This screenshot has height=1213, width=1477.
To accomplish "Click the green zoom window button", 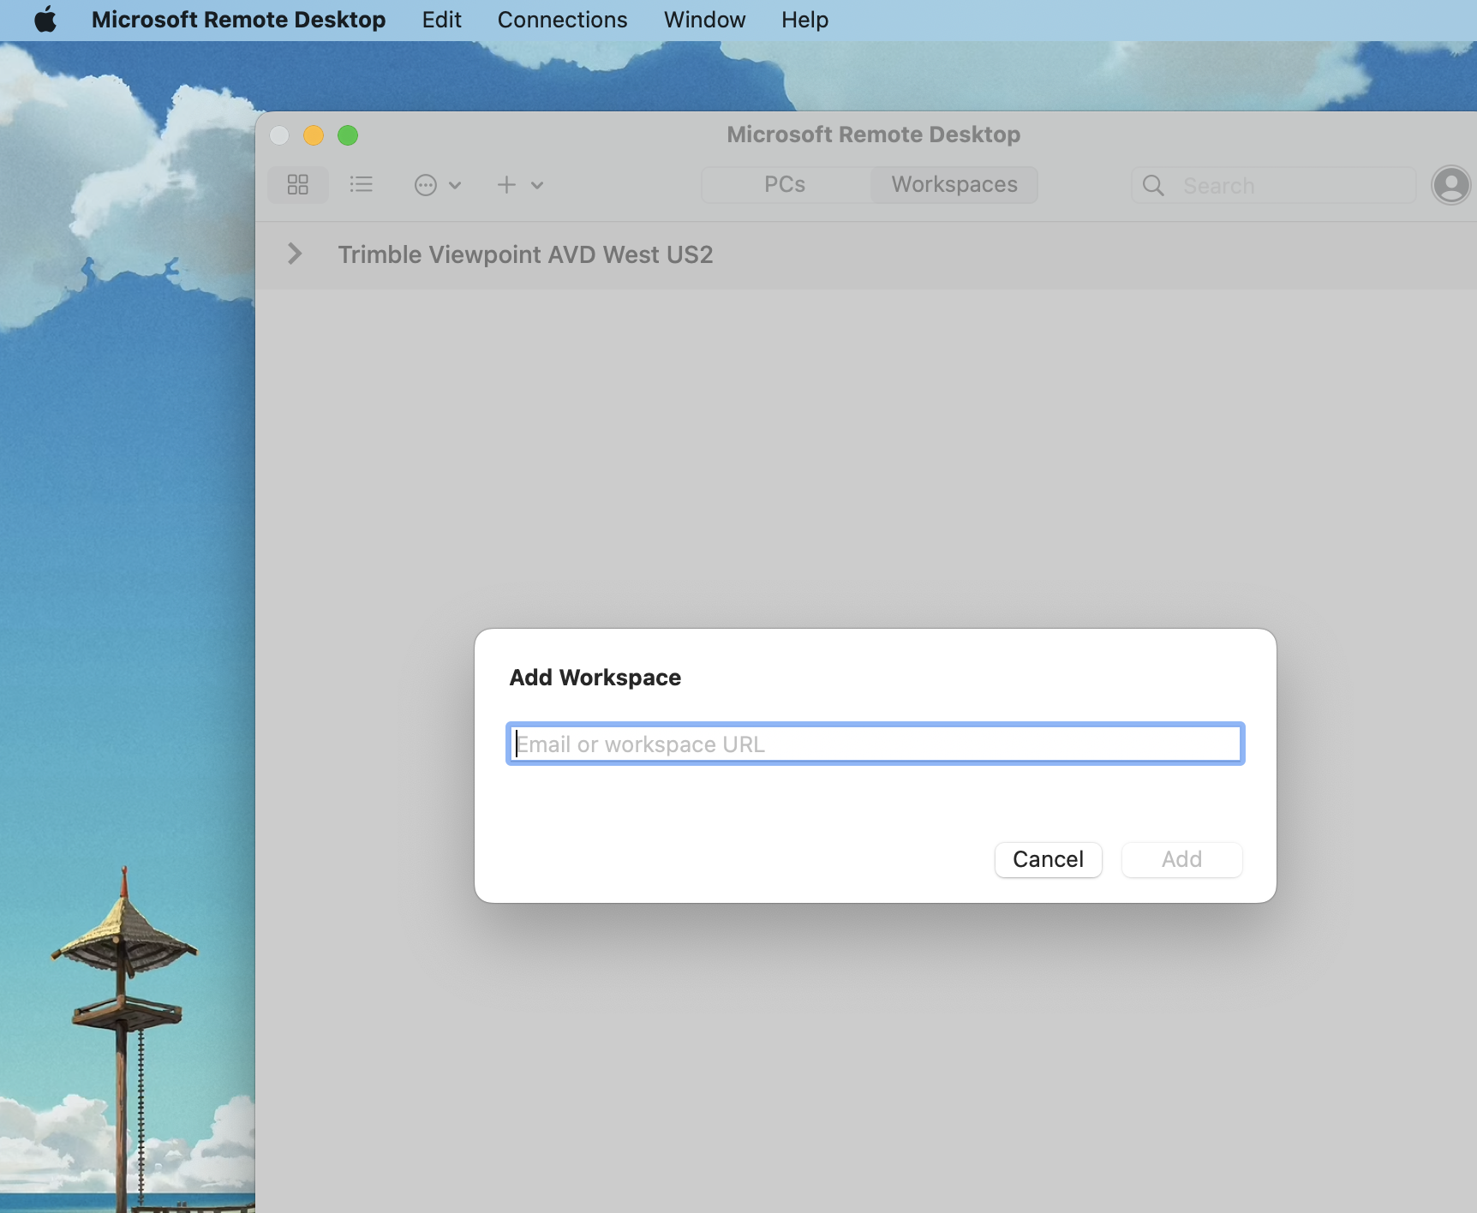I will click(x=348, y=135).
